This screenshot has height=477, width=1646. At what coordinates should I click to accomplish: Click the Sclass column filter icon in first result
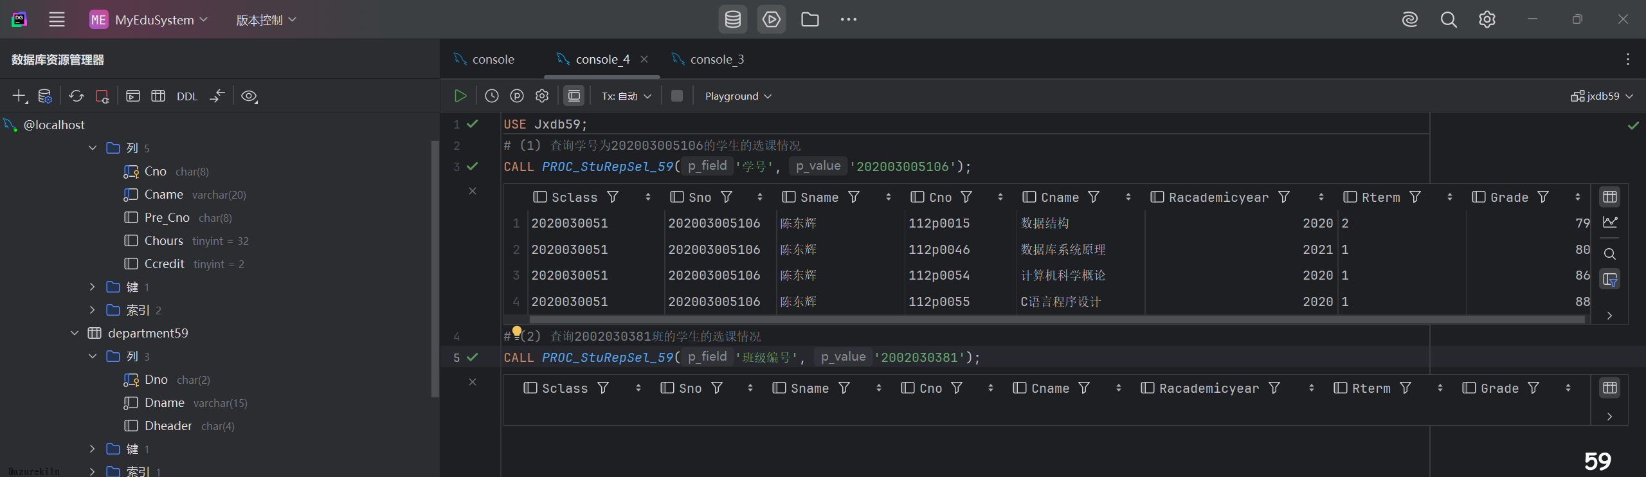click(x=613, y=197)
